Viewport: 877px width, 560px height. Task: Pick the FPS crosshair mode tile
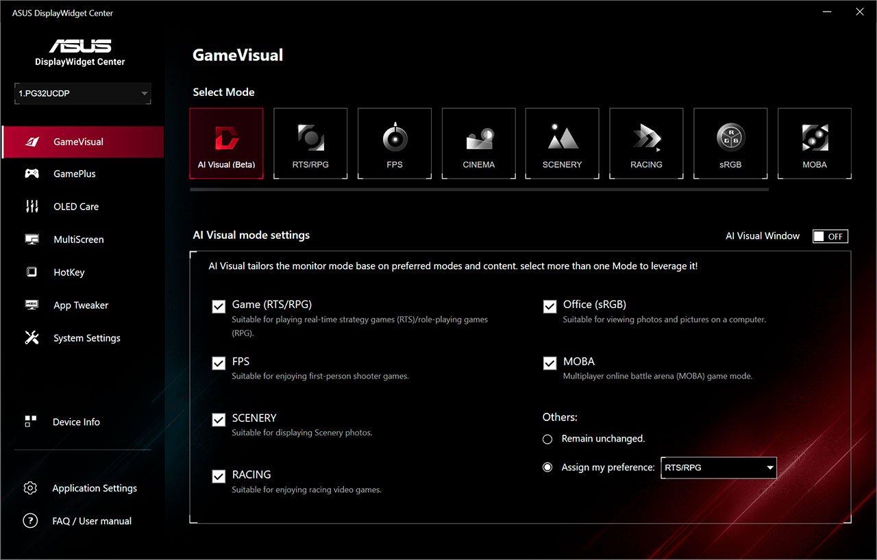(x=395, y=143)
